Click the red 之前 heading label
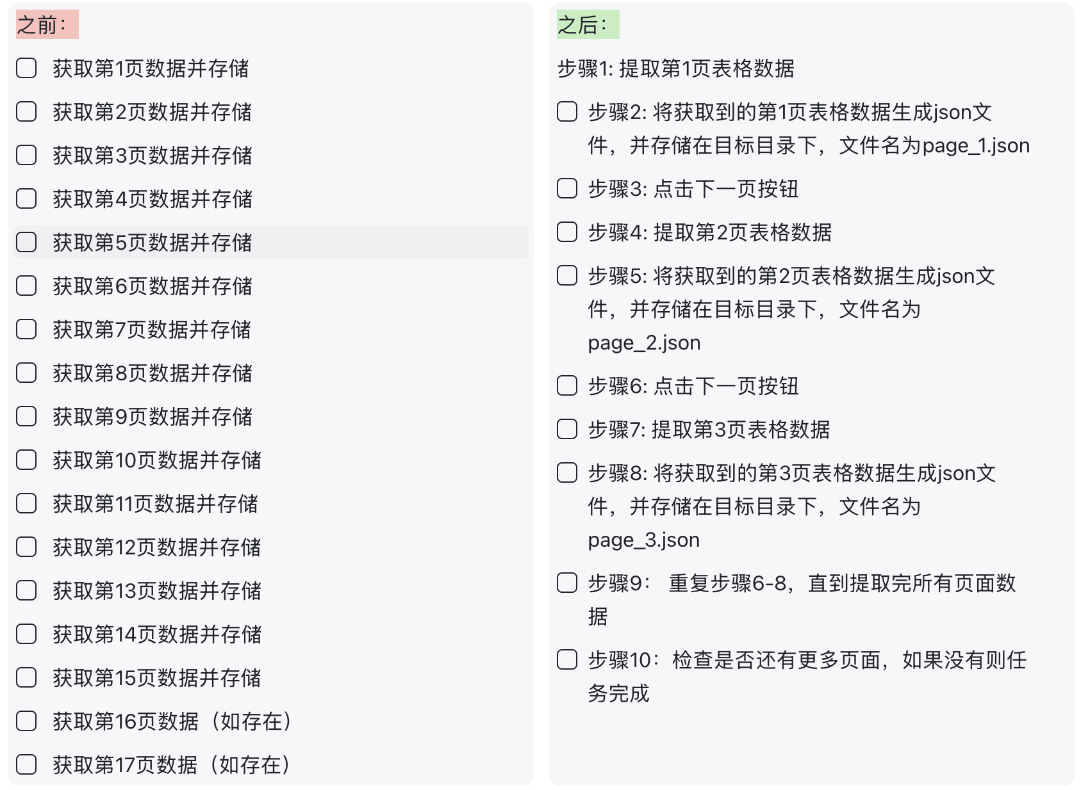Image resolution: width=1081 pixels, height=790 pixels. coord(47,25)
